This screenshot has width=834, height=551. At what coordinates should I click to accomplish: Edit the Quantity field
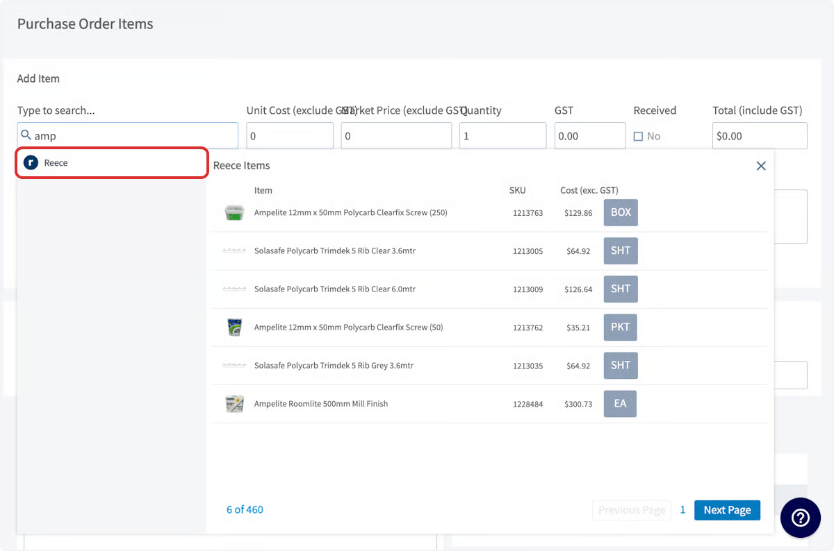click(x=502, y=135)
